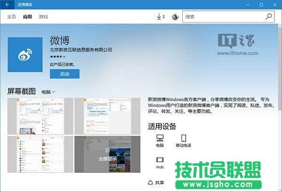Click the 屏幕截图 section heading
Image resolution: width=282 pixels, height=192 pixels.
(x=22, y=92)
